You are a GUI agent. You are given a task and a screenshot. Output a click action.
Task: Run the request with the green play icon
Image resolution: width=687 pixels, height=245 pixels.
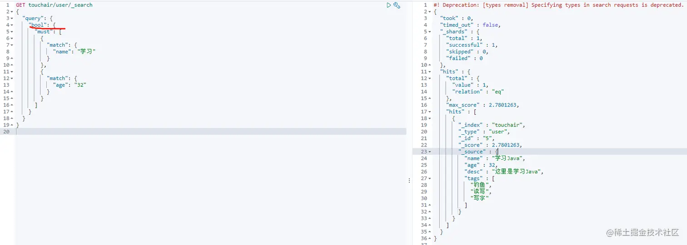click(x=388, y=5)
